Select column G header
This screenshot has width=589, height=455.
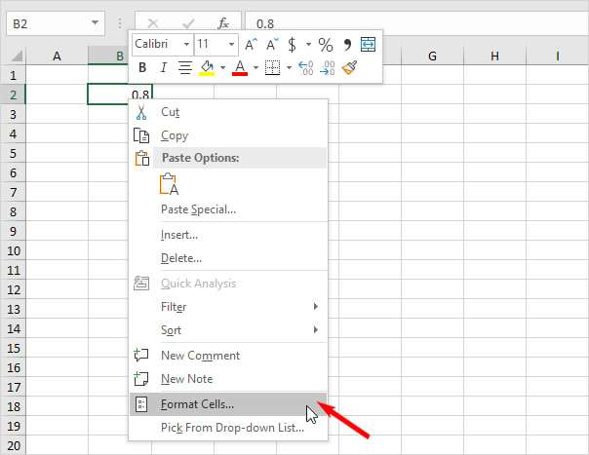pyautogui.click(x=432, y=56)
